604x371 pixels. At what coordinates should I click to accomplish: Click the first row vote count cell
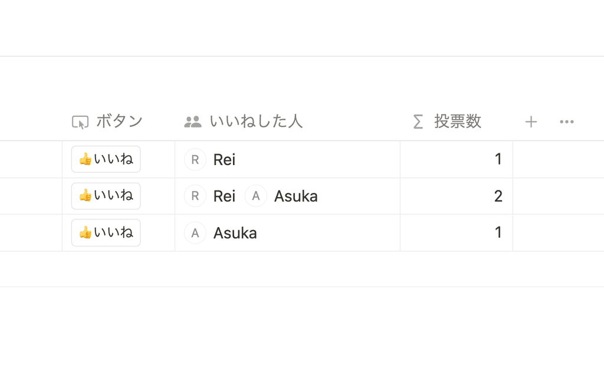click(457, 159)
